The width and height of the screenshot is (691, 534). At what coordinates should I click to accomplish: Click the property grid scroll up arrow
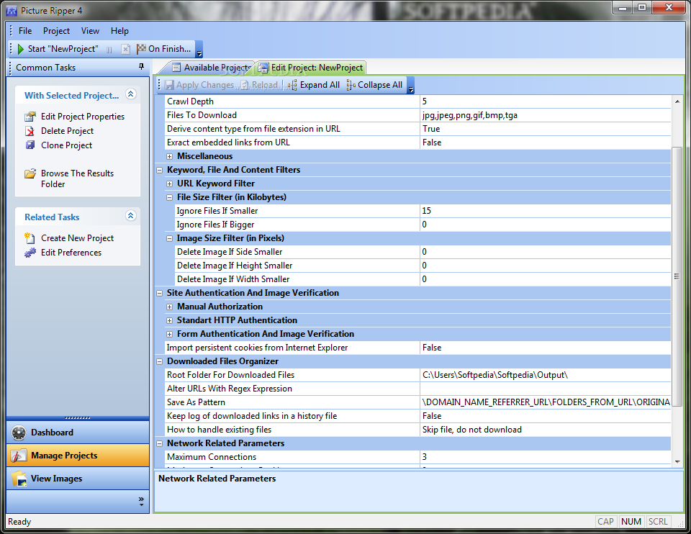point(677,101)
